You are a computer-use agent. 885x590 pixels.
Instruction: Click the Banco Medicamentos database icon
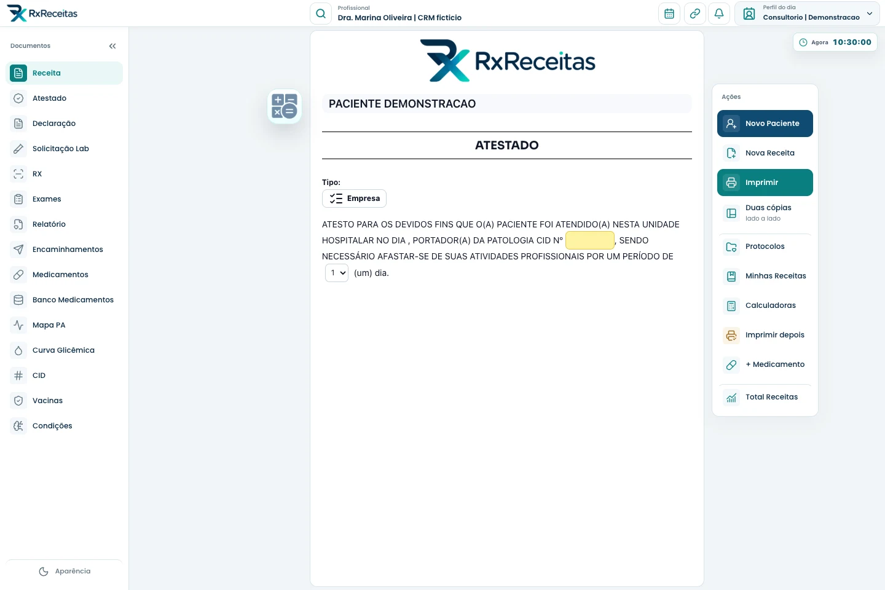coord(18,300)
